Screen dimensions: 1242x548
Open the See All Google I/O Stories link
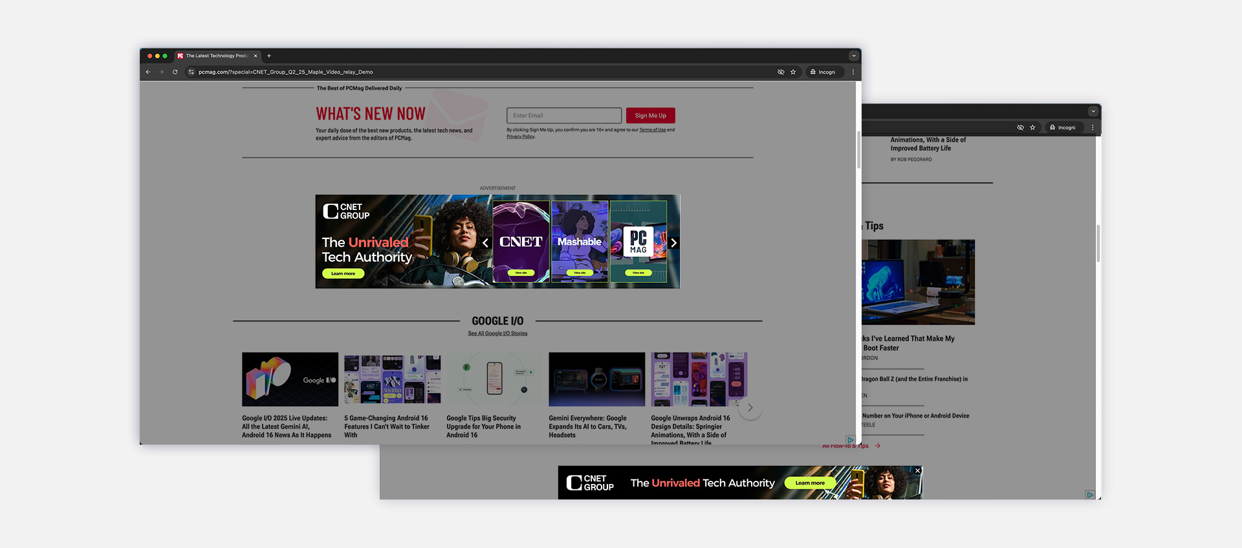[x=497, y=333]
